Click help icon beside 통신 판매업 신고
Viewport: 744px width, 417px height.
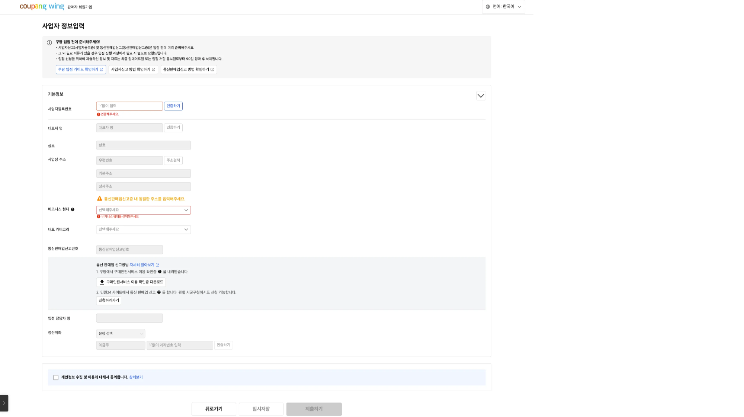[x=159, y=292]
